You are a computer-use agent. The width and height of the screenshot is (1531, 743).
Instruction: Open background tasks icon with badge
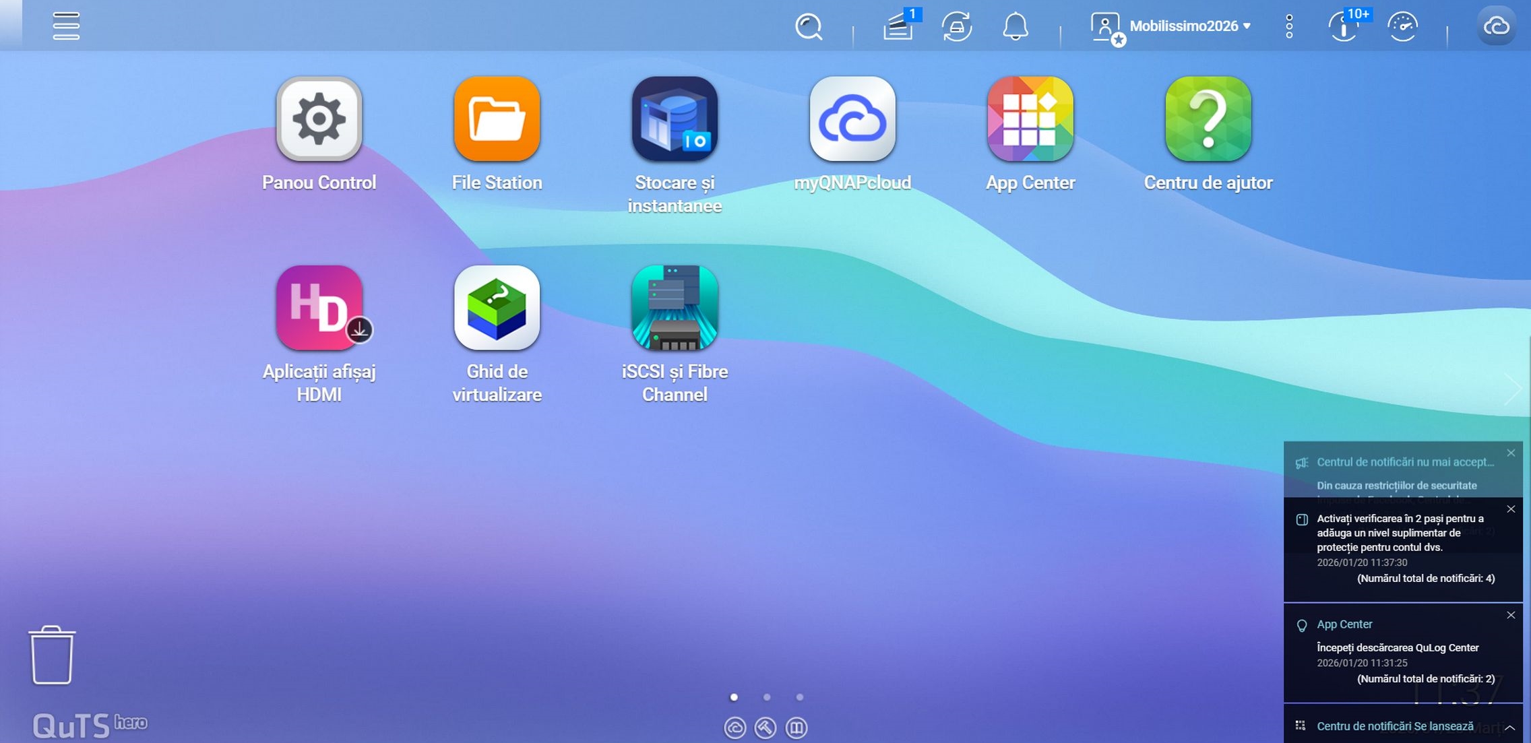point(899,26)
